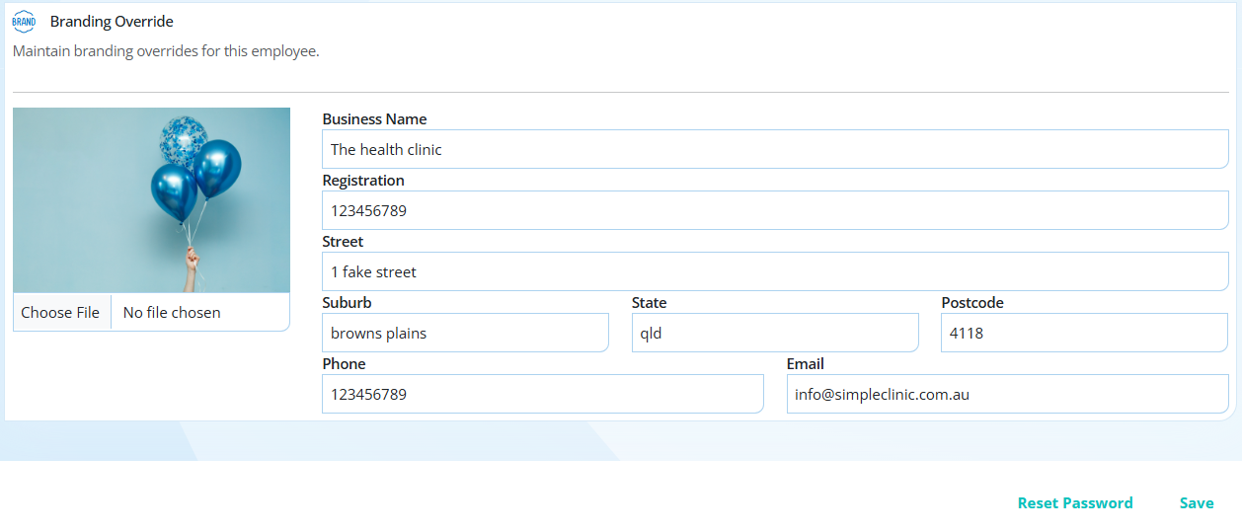Click the Email label

coord(806,364)
